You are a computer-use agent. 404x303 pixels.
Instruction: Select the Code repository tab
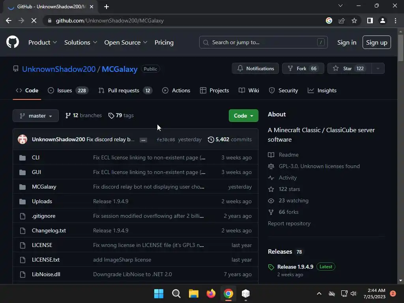(27, 90)
